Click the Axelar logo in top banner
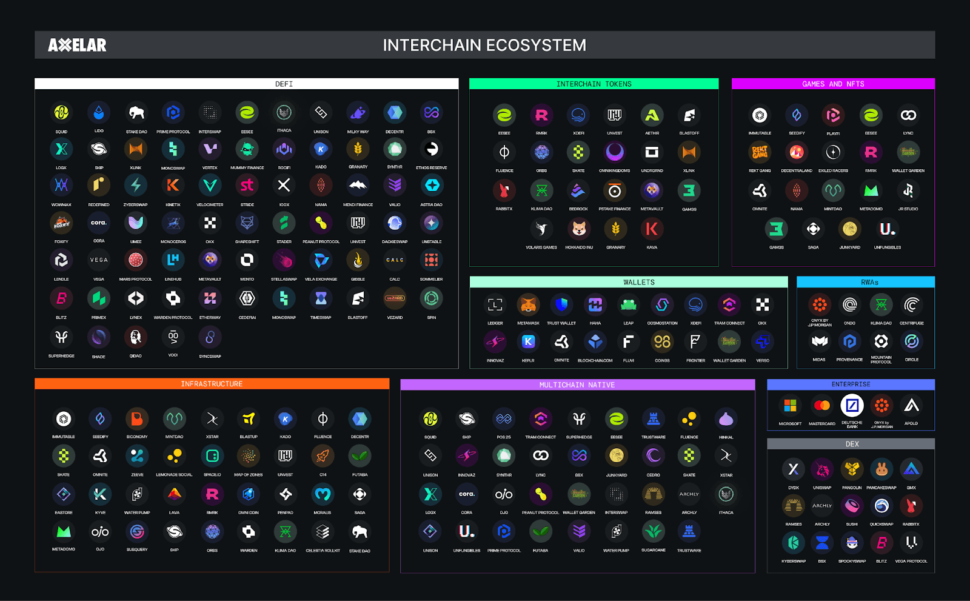 [77, 45]
